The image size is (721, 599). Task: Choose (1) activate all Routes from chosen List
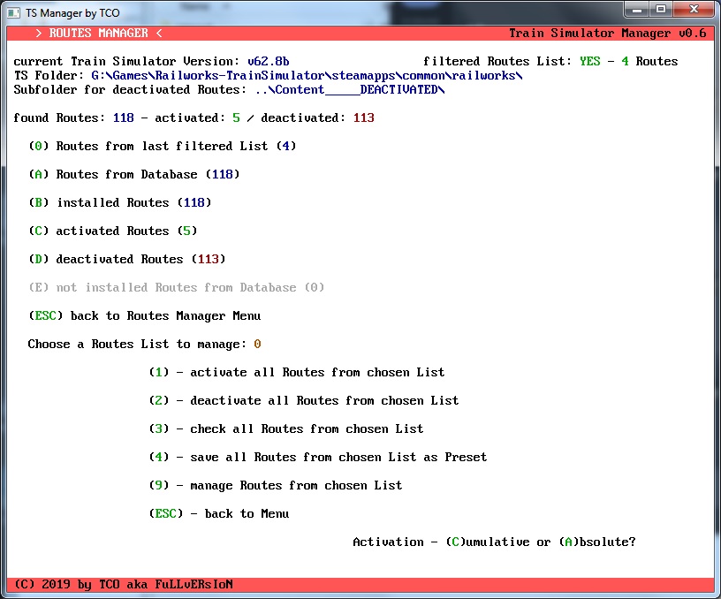(297, 372)
